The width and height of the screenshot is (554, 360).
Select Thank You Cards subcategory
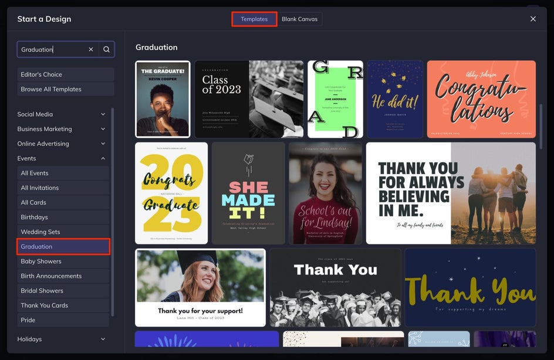click(x=63, y=305)
